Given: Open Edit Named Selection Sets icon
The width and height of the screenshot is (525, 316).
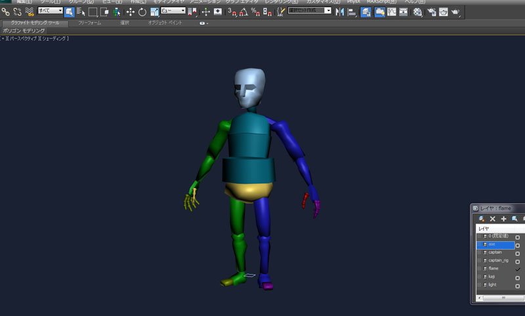Looking at the screenshot, I should (x=281, y=12).
